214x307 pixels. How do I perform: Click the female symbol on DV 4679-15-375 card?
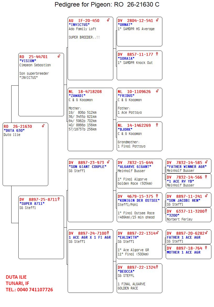(157, 196)
